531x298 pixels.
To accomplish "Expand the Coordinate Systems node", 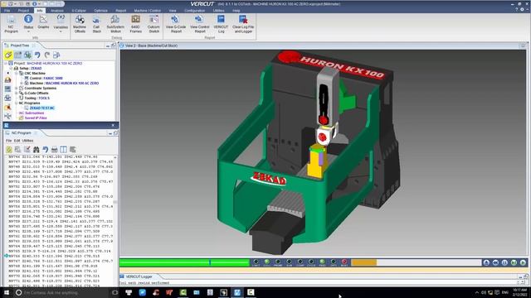I will pos(16,89).
